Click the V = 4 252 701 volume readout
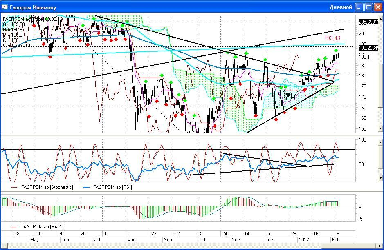 click(x=17, y=46)
